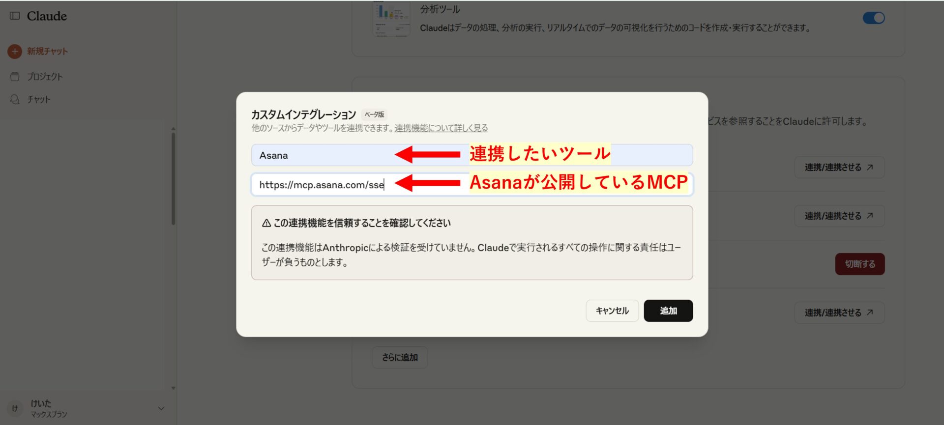Click the orange plus new chat icon
This screenshot has width=944, height=425.
[x=15, y=51]
